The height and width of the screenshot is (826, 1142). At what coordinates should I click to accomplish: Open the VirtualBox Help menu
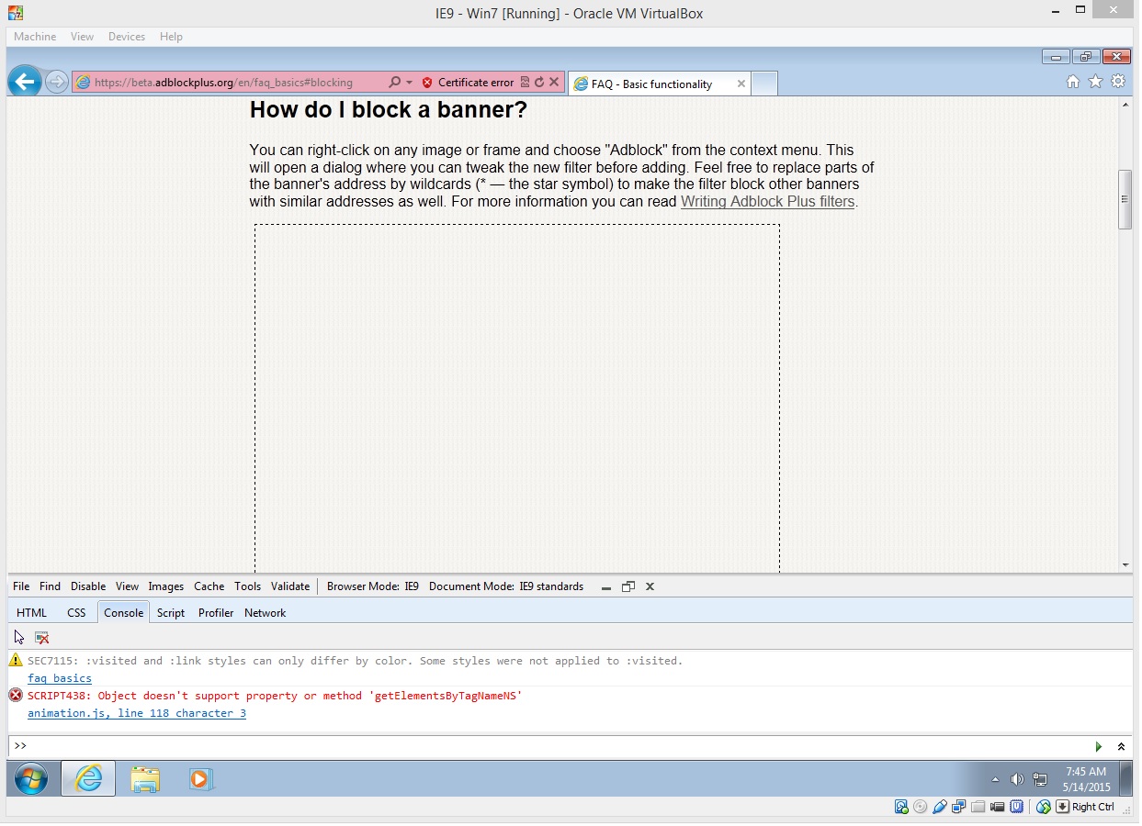[x=171, y=37]
